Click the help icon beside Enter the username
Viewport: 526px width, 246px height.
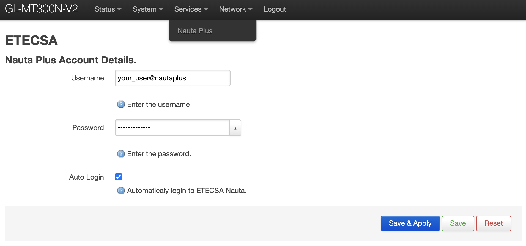pos(121,104)
